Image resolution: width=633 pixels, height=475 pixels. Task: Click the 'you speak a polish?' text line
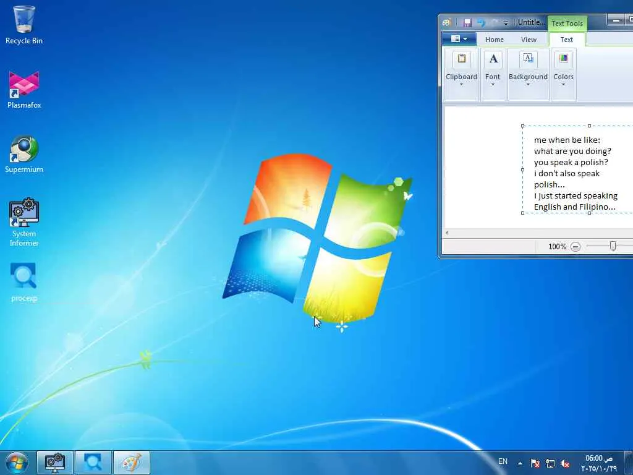pos(571,163)
